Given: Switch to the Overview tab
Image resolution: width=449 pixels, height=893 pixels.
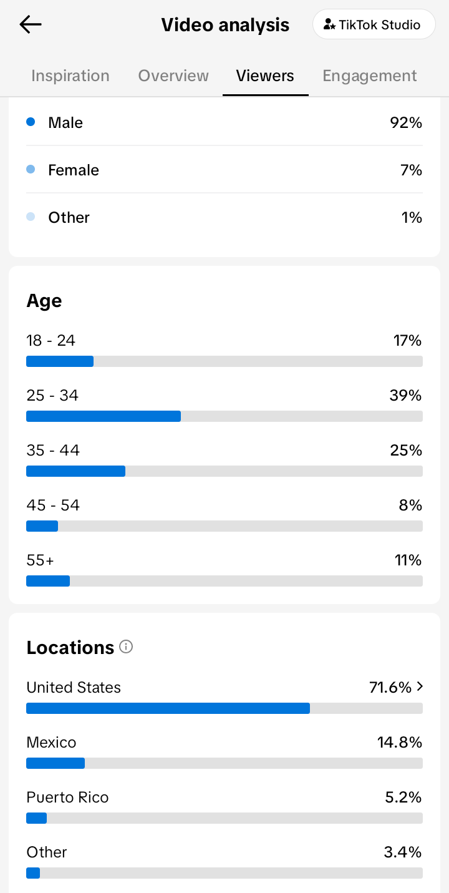Looking at the screenshot, I should [x=173, y=76].
